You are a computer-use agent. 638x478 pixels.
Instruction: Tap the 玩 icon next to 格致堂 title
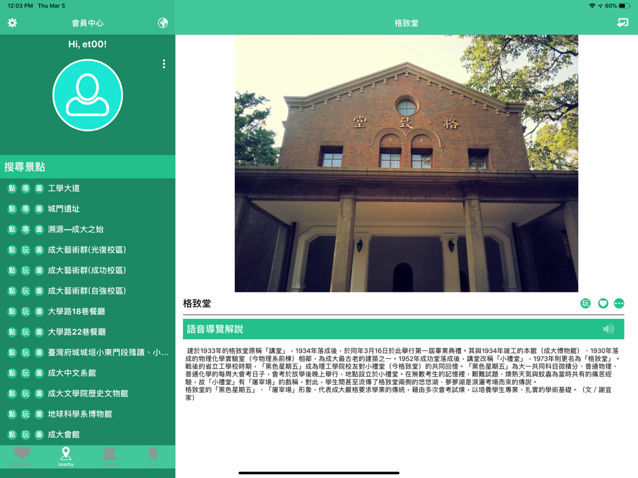tap(585, 303)
